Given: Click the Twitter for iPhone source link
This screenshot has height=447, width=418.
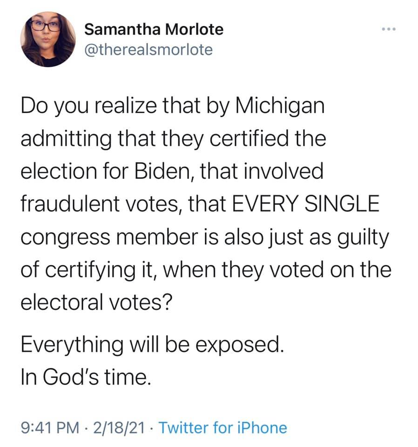Looking at the screenshot, I should click(x=223, y=427).
